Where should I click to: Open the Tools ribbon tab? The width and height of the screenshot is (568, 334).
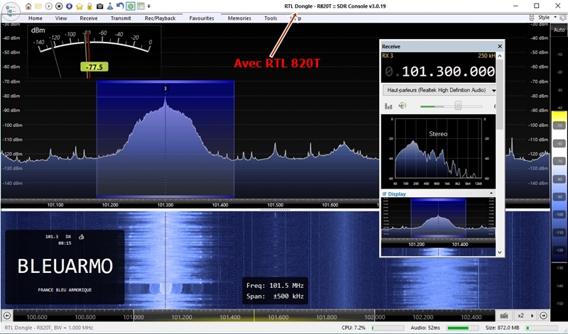tap(271, 18)
